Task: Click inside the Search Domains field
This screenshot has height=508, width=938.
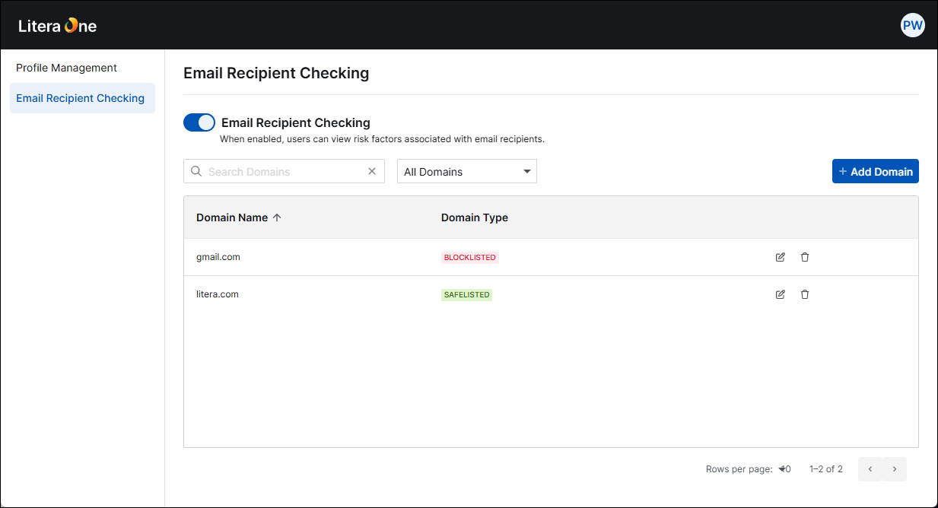Action: point(281,171)
